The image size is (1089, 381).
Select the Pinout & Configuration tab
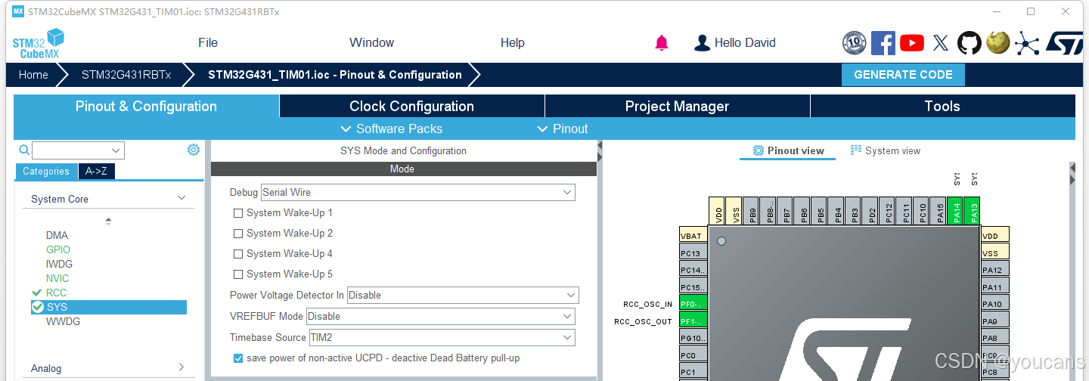coord(146,106)
